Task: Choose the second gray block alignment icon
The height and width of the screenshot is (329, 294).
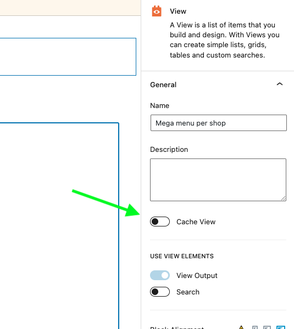Action: (x=267, y=327)
